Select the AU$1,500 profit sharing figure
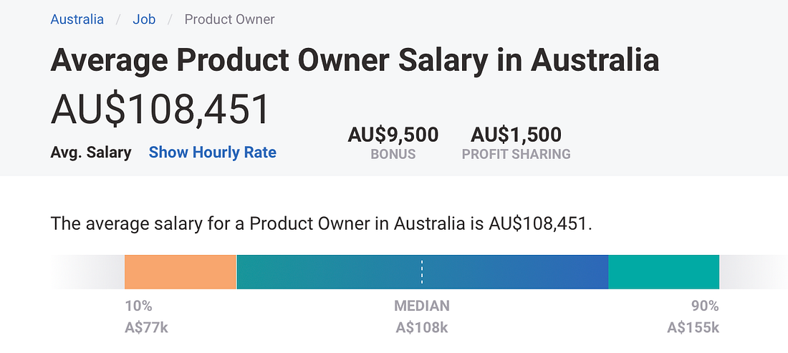Image resolution: width=788 pixels, height=353 pixels. coord(516,135)
